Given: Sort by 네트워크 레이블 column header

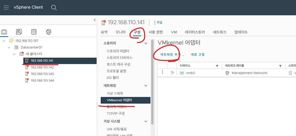Looking at the screenshot, I should point(234,66).
